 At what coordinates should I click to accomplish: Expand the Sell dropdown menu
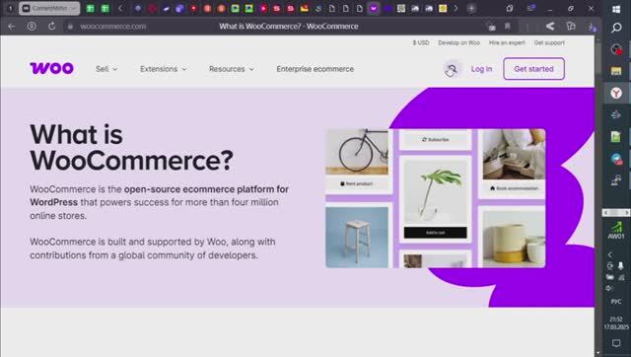[x=106, y=69]
